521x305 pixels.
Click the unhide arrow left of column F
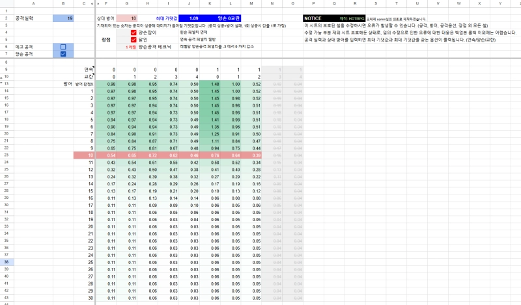tap(98, 3)
